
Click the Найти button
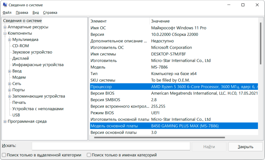coord(209,147)
